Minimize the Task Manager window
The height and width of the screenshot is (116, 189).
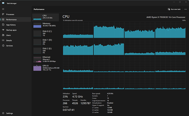tap(174, 2)
